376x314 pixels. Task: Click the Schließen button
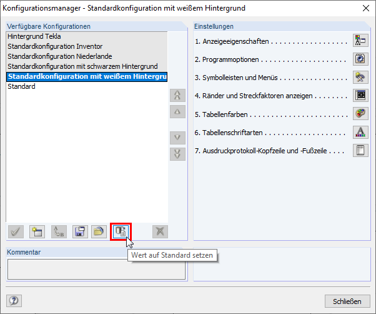tap(347, 301)
